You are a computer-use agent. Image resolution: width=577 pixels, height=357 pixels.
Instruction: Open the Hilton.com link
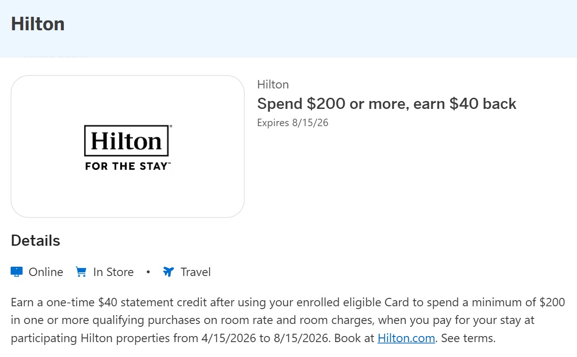point(405,338)
